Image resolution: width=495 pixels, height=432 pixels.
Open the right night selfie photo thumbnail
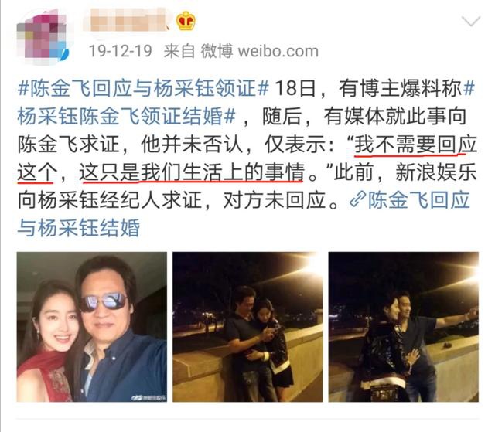tap(404, 327)
